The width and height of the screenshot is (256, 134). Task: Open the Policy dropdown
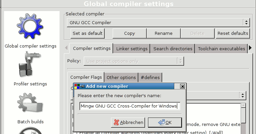tap(134, 61)
